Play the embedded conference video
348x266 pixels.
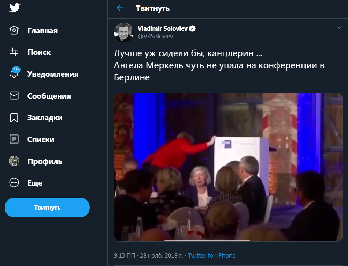(228, 167)
